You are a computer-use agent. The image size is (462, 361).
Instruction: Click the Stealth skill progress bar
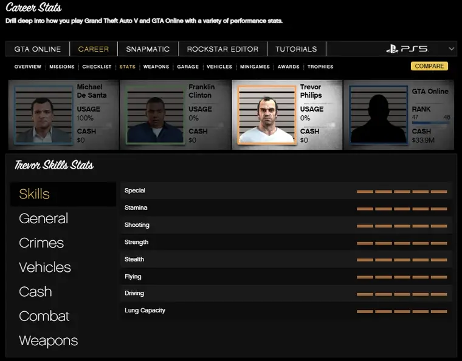[402, 260]
